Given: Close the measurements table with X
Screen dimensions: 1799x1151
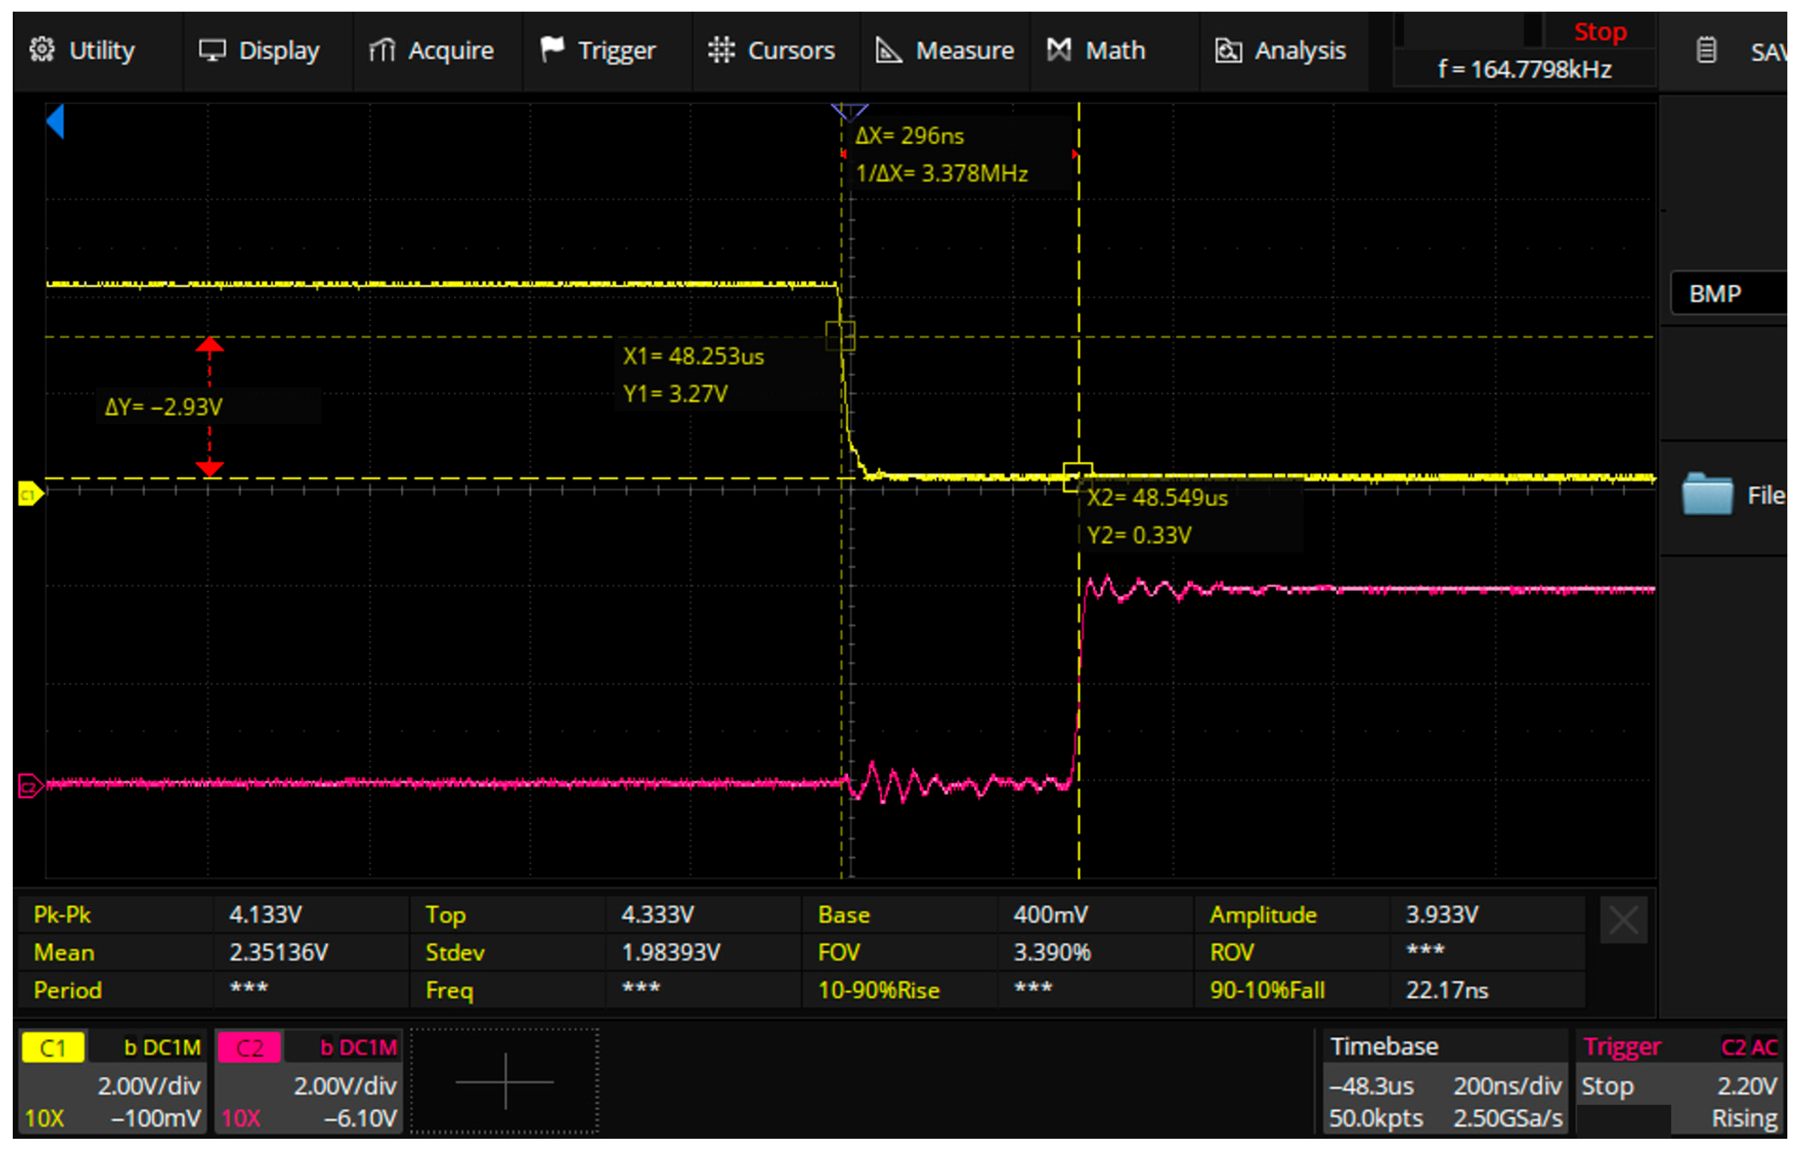Looking at the screenshot, I should click(x=1623, y=920).
